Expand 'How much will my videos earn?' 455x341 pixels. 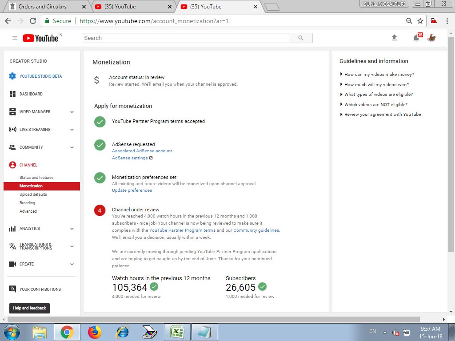(374, 84)
